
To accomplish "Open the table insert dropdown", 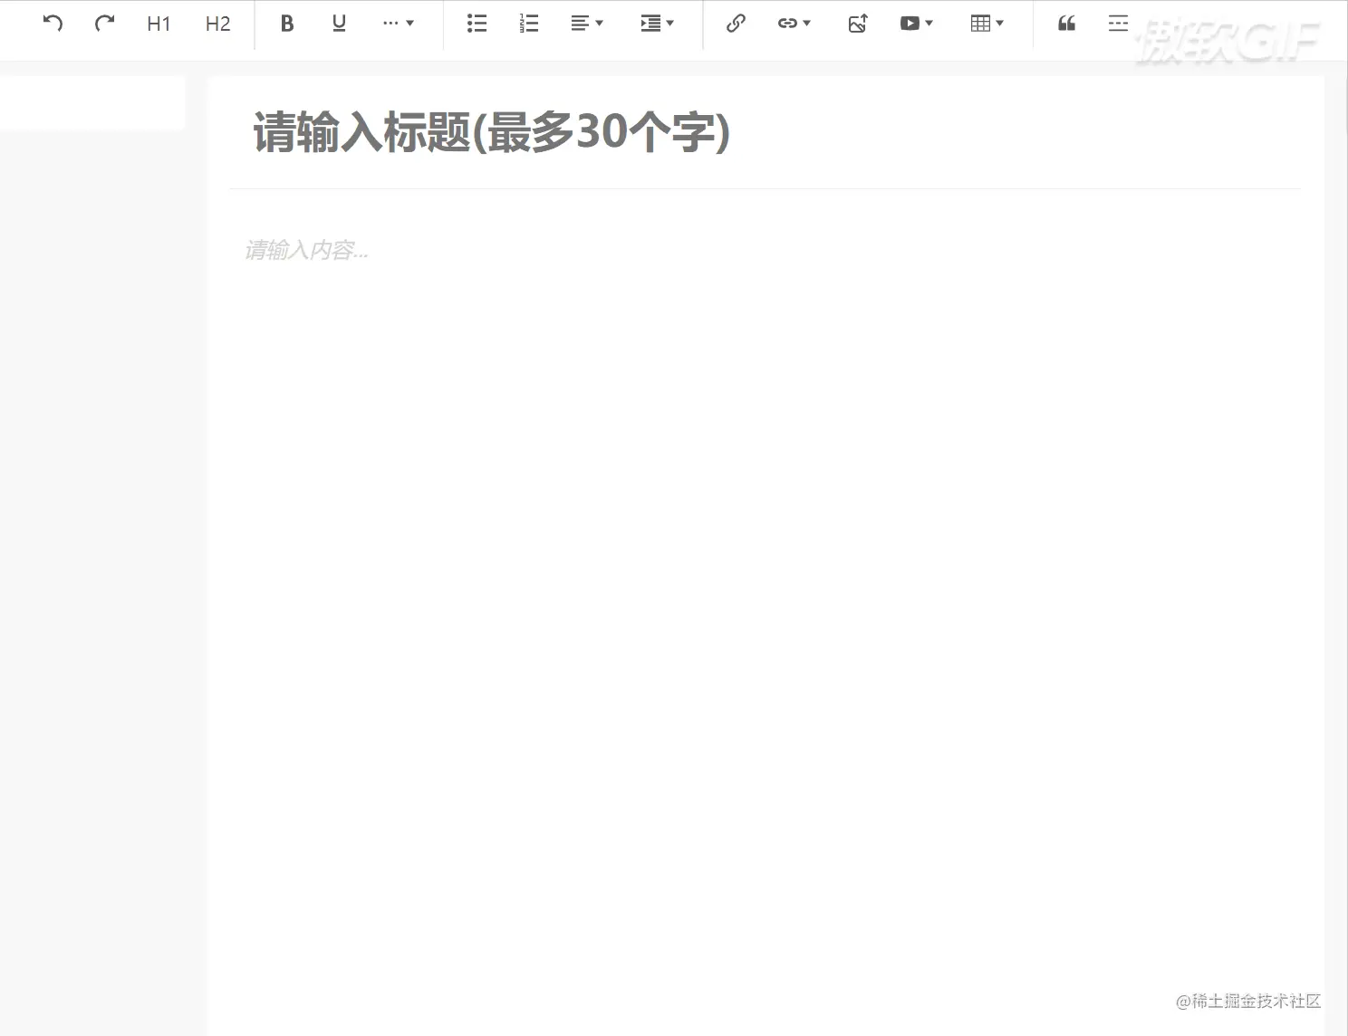I will tap(987, 24).
